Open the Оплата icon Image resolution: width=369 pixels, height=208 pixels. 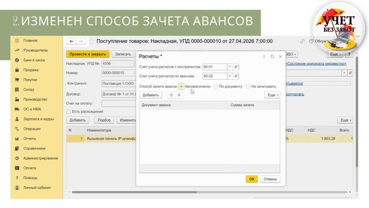[17, 168]
